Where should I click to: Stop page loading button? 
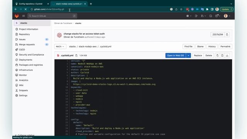(x=25, y=9)
